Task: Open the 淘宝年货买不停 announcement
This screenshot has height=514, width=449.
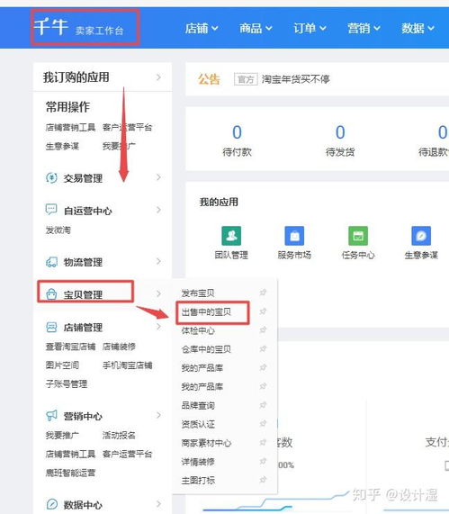Action: click(296, 79)
